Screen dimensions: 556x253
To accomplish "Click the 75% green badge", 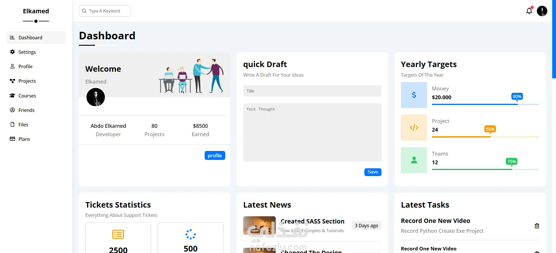I will pos(511,162).
